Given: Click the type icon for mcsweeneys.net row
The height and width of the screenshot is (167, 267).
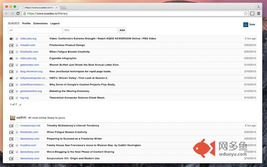Looking at the screenshot, I should pyautogui.click(x=11, y=126).
